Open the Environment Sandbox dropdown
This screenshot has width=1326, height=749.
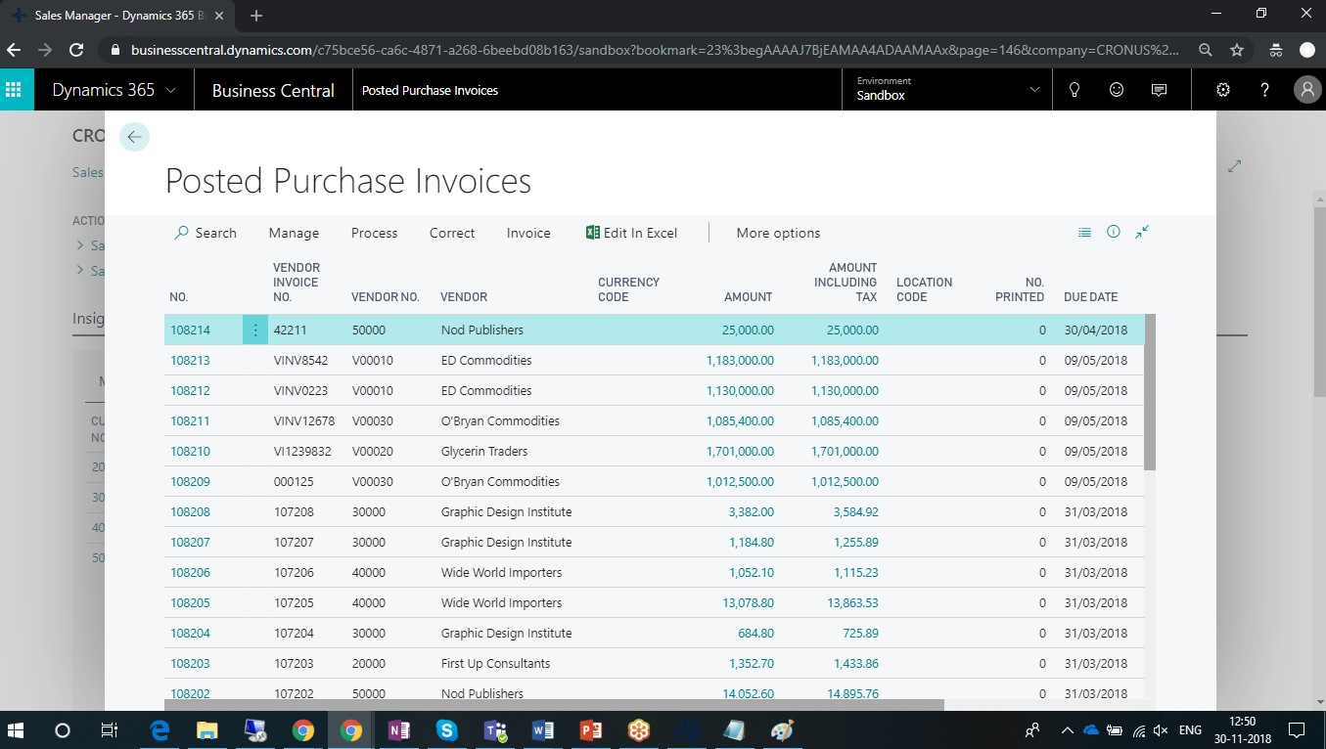(x=945, y=90)
